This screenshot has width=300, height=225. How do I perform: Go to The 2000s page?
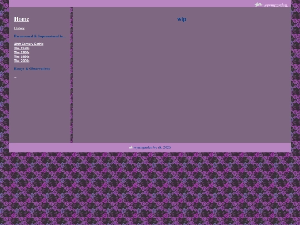tap(22, 61)
